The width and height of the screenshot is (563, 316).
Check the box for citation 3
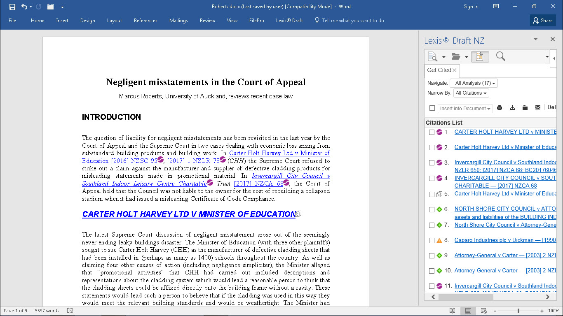[432, 163]
